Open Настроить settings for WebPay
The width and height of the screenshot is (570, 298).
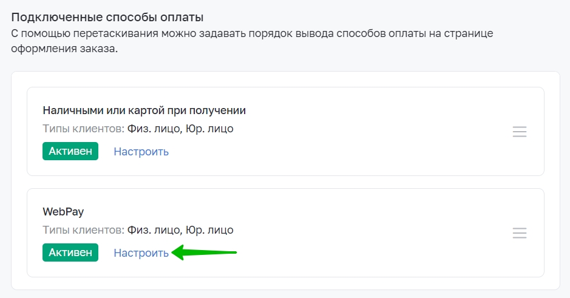[141, 253]
